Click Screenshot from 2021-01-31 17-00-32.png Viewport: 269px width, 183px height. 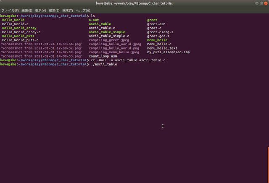tap(42, 48)
